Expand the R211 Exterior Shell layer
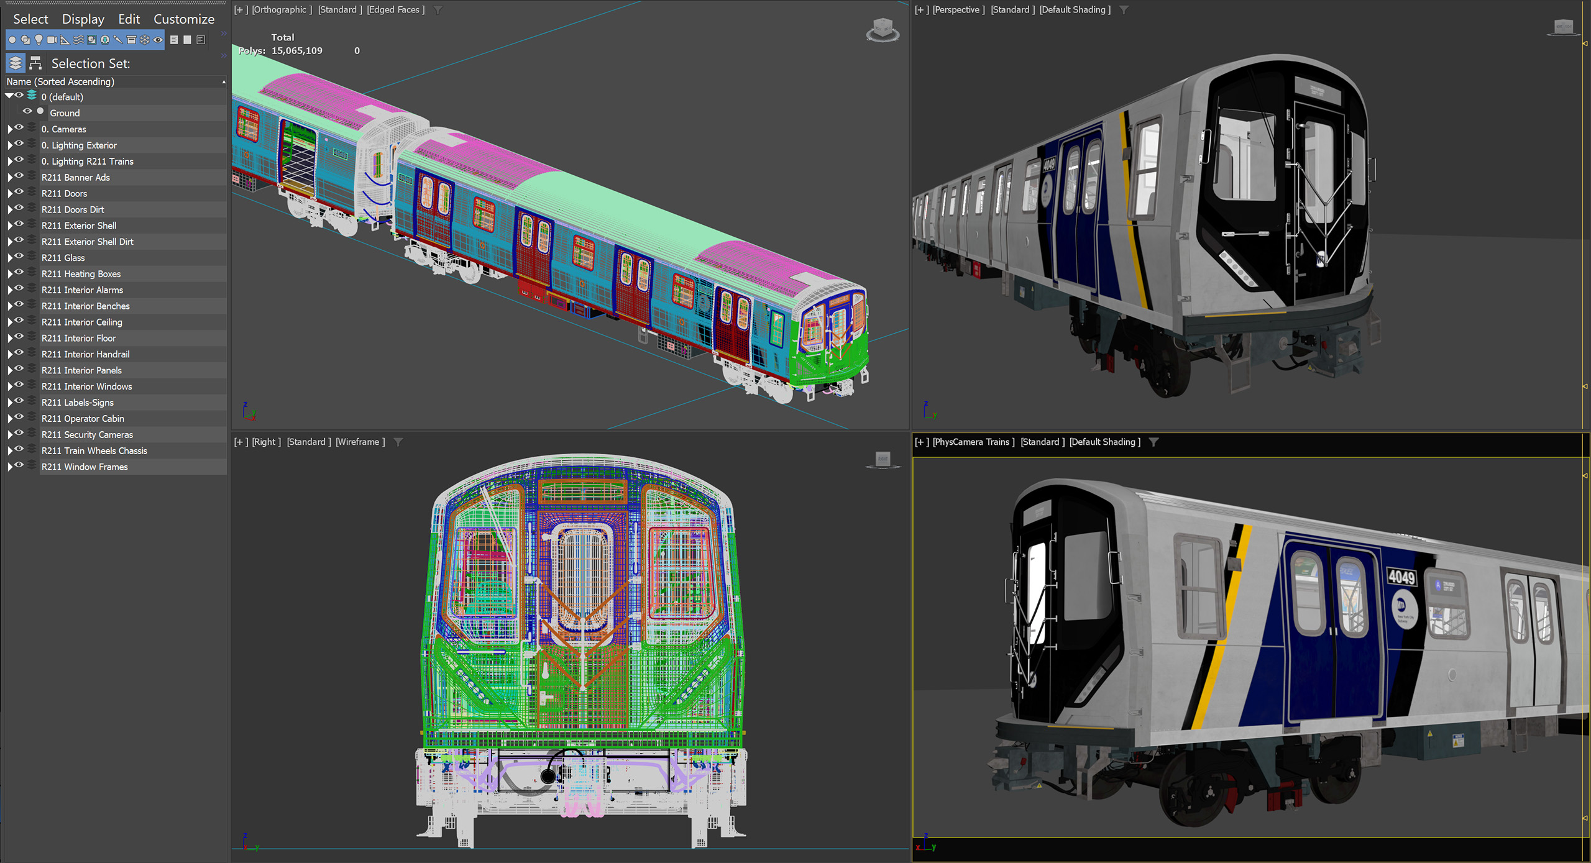Viewport: 1591px width, 863px height. coord(9,226)
